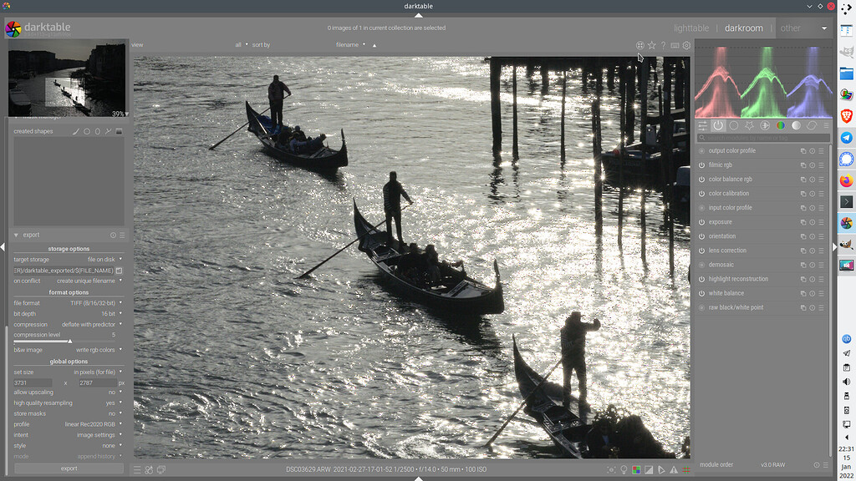The image size is (856, 481).
Task: Open global preferences gear icon
Action: coord(686,45)
